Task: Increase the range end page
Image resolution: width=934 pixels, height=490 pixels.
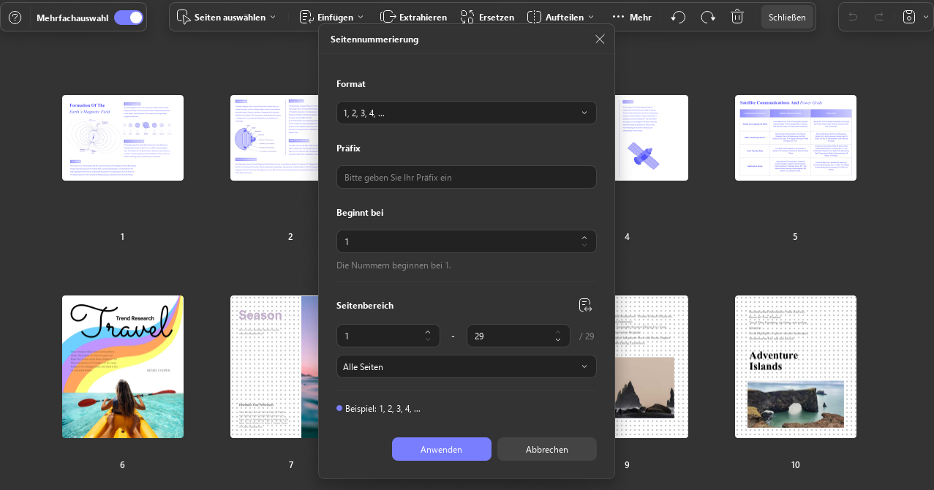Action: [x=558, y=331]
